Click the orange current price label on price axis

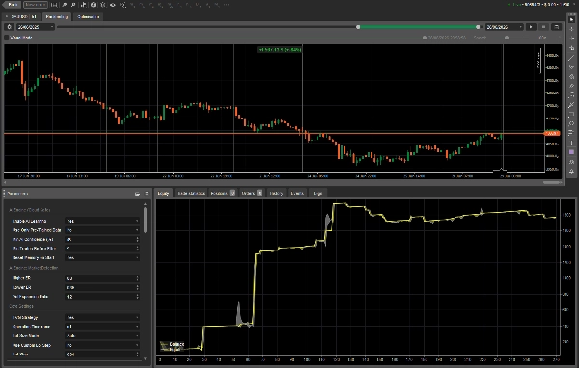pos(552,133)
